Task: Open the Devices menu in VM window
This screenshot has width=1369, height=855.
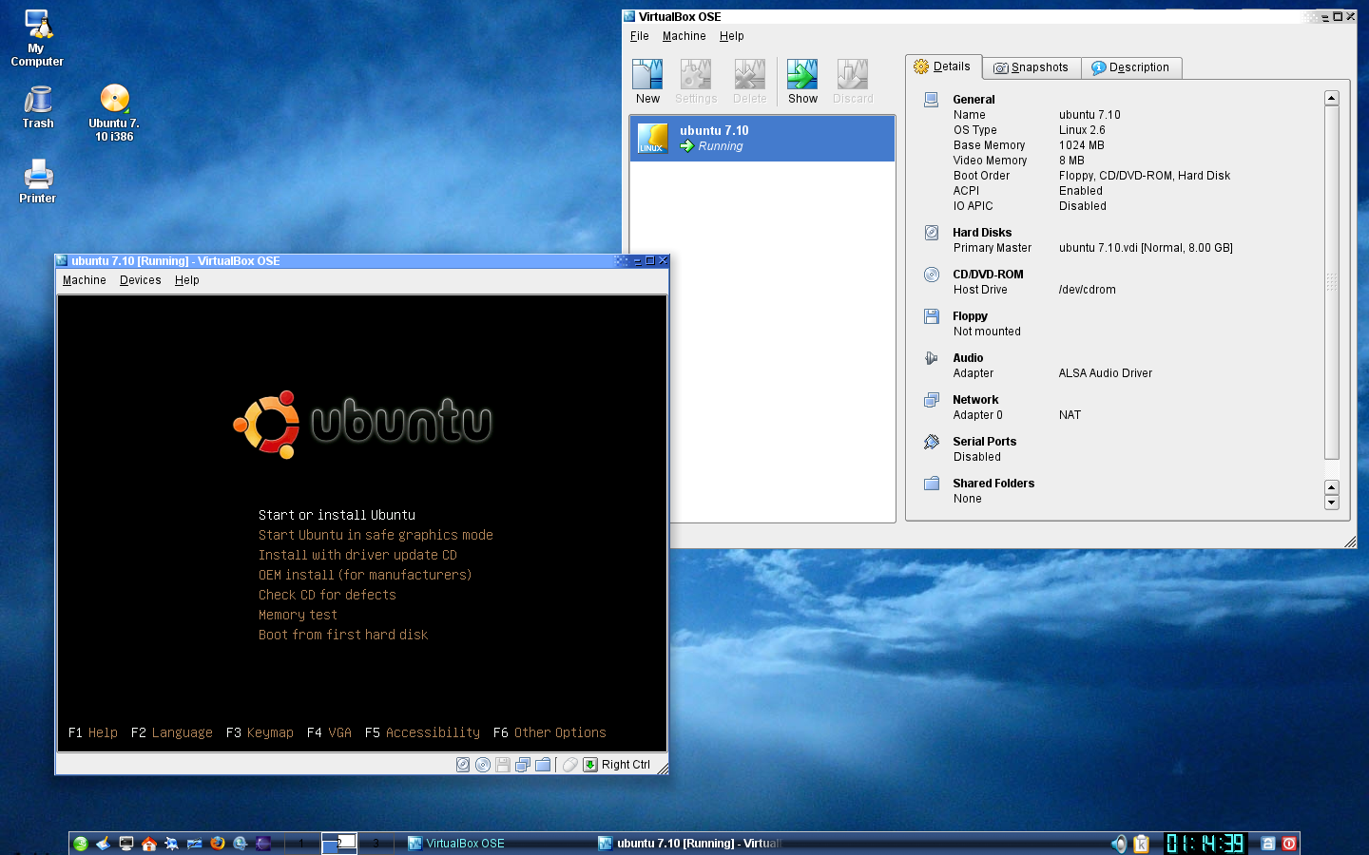Action: pos(141,280)
